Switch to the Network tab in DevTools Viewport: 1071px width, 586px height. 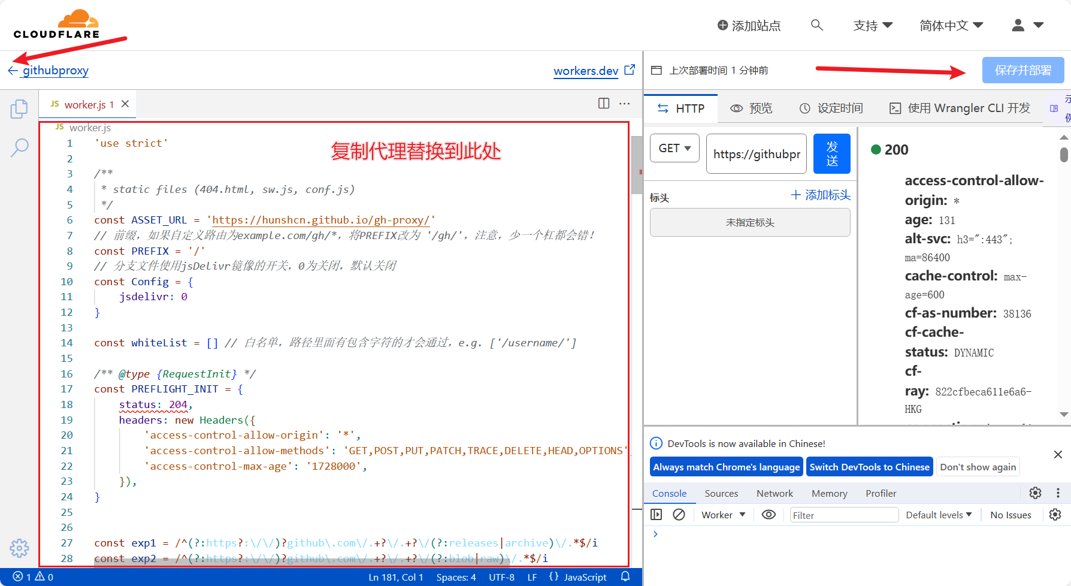point(774,493)
